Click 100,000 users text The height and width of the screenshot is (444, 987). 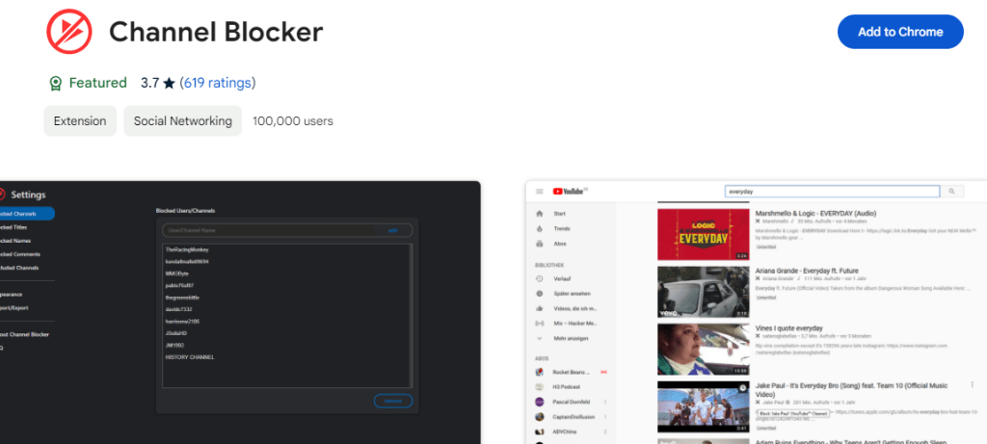coord(293,120)
